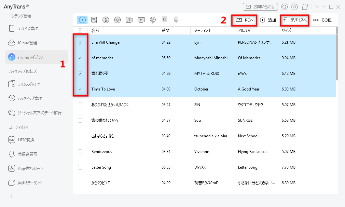Check the さよならさよなら checkbox
The image size is (345, 207).
click(80, 136)
